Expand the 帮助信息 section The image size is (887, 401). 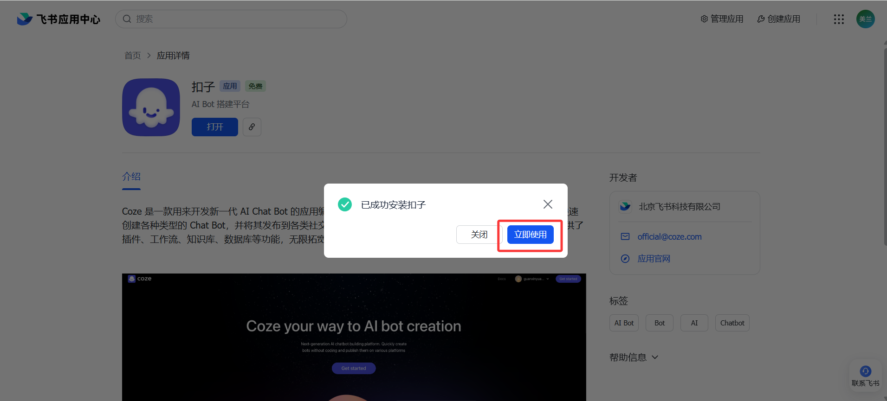tap(634, 357)
